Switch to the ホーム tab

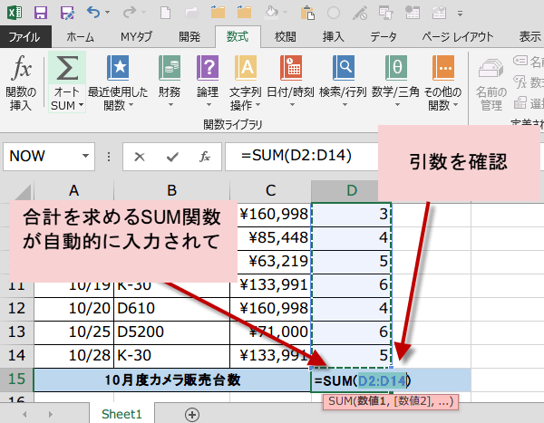81,37
